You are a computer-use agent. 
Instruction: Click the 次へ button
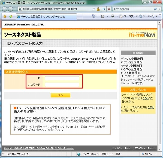click(x=61, y=95)
